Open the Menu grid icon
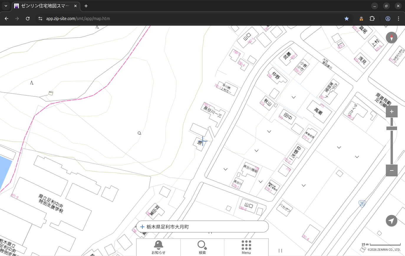Image resolution: width=405 pixels, height=256 pixels. (x=246, y=247)
